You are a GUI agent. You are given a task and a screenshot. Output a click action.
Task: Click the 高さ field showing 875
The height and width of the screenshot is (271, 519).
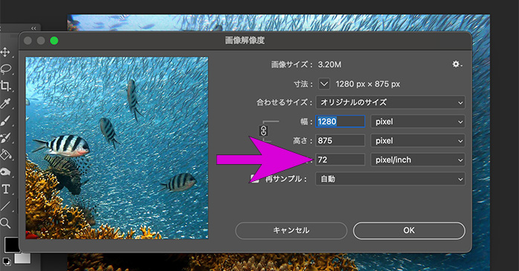[341, 141]
